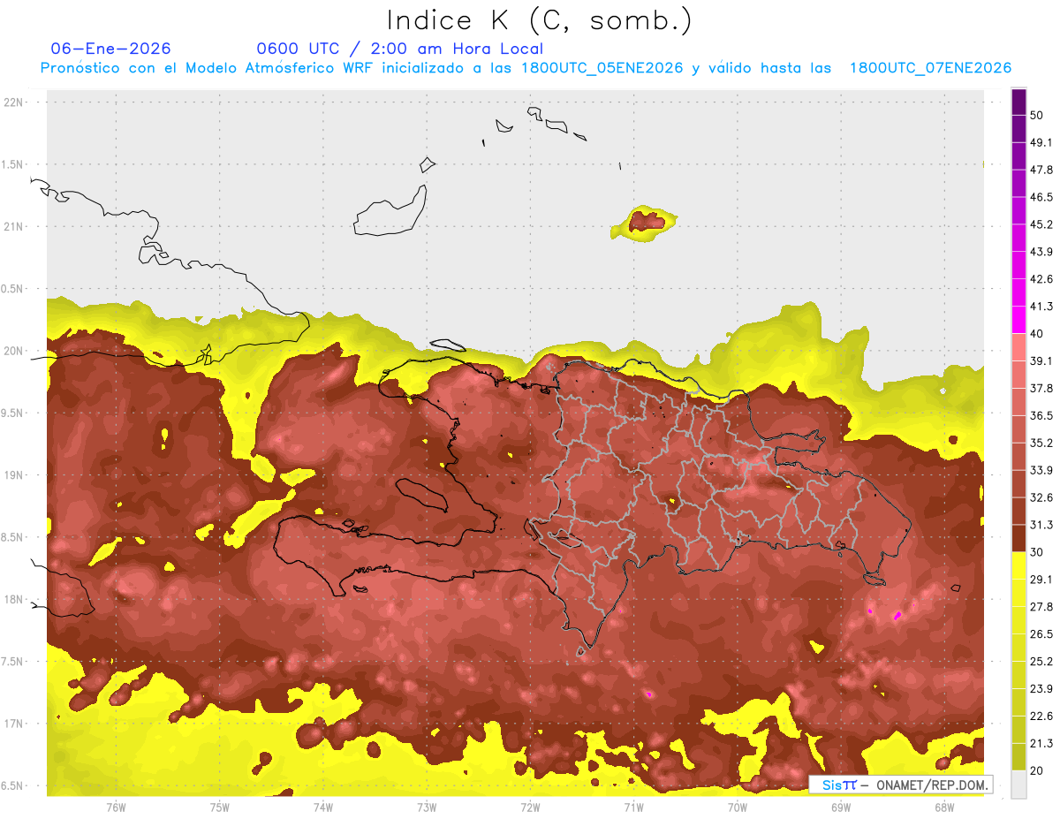1060x819 pixels.
Task: Select the date text '06-Ene-2026'
Action: pyautogui.click(x=111, y=49)
